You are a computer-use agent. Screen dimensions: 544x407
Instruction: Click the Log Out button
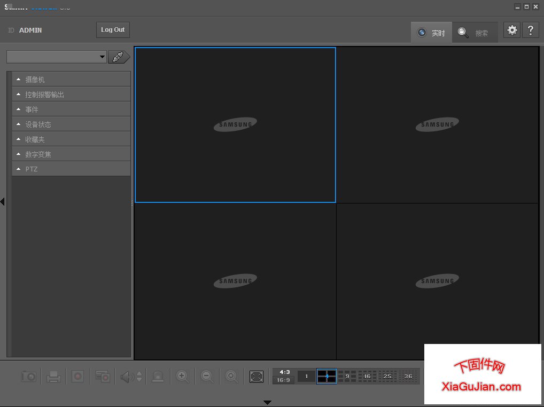pos(113,30)
